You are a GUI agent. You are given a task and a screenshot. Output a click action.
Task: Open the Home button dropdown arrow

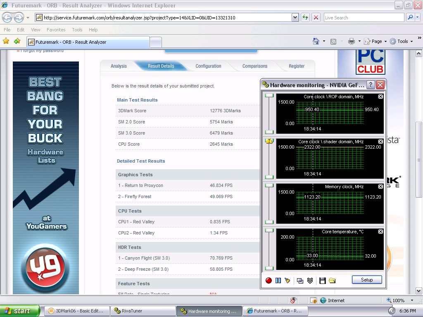(x=324, y=41)
